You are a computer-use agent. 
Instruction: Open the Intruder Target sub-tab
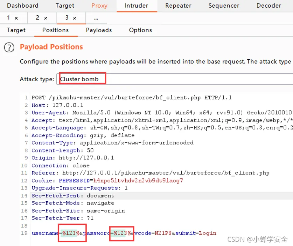(x=16, y=30)
